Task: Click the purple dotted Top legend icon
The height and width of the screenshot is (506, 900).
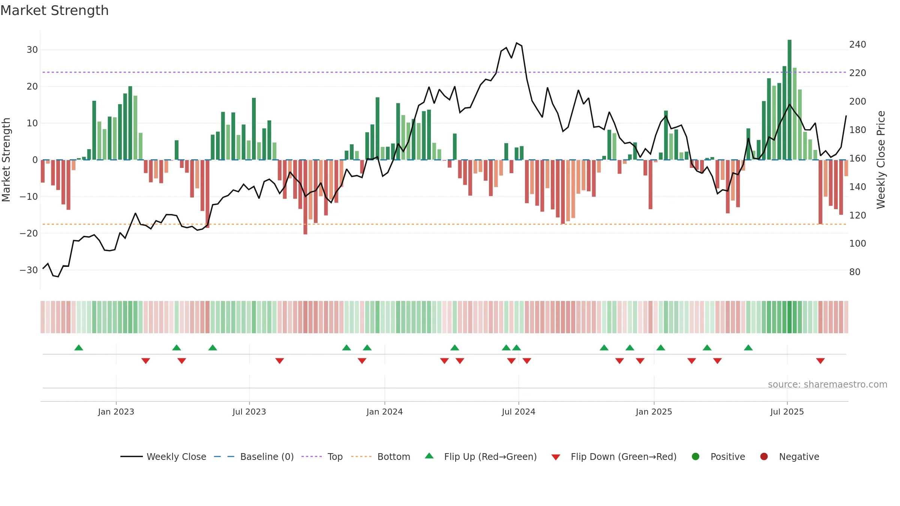Action: coord(311,457)
